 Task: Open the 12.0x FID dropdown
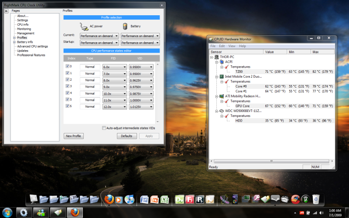pyautogui.click(x=115, y=107)
